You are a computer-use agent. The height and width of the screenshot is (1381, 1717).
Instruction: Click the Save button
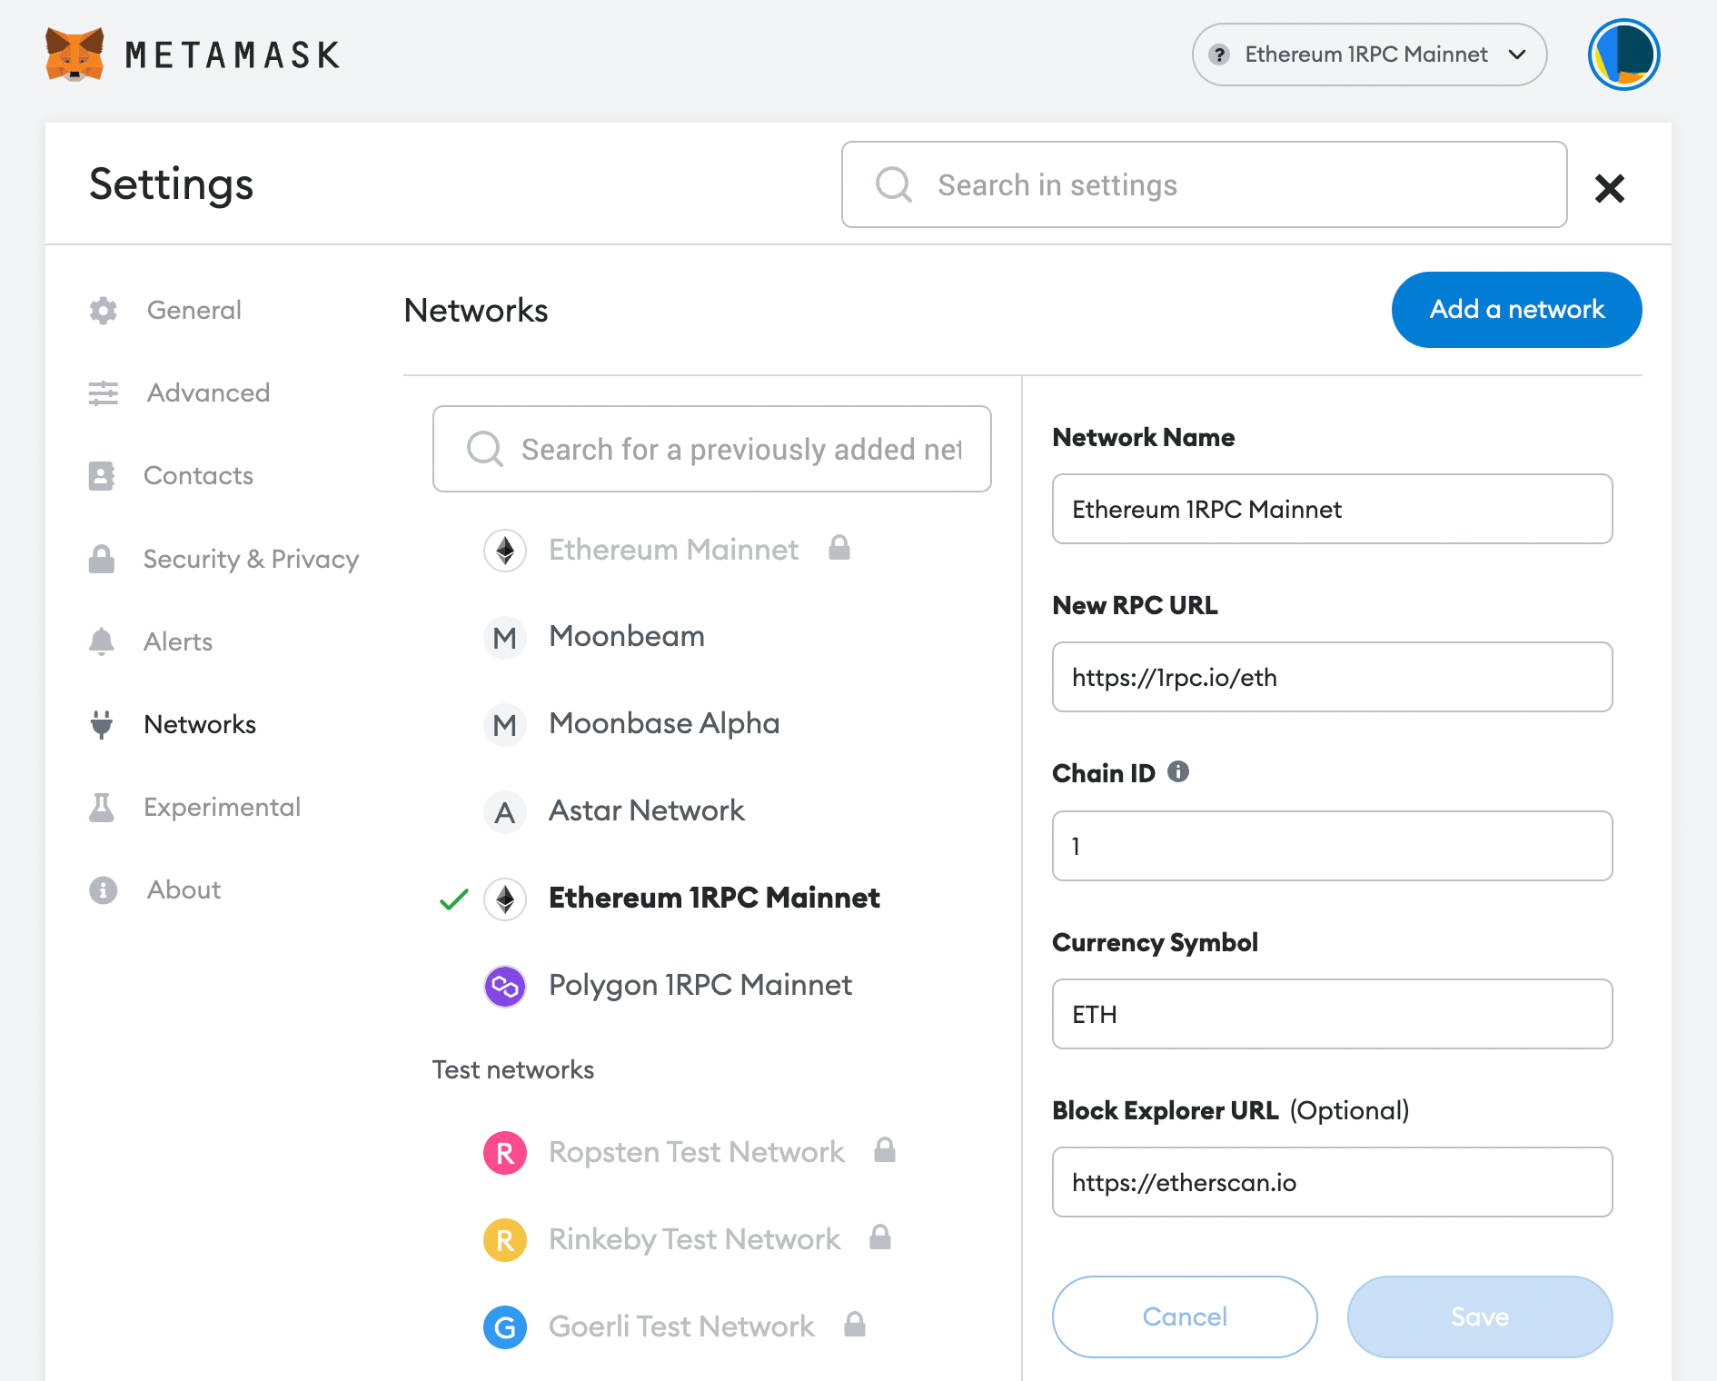tap(1480, 1316)
